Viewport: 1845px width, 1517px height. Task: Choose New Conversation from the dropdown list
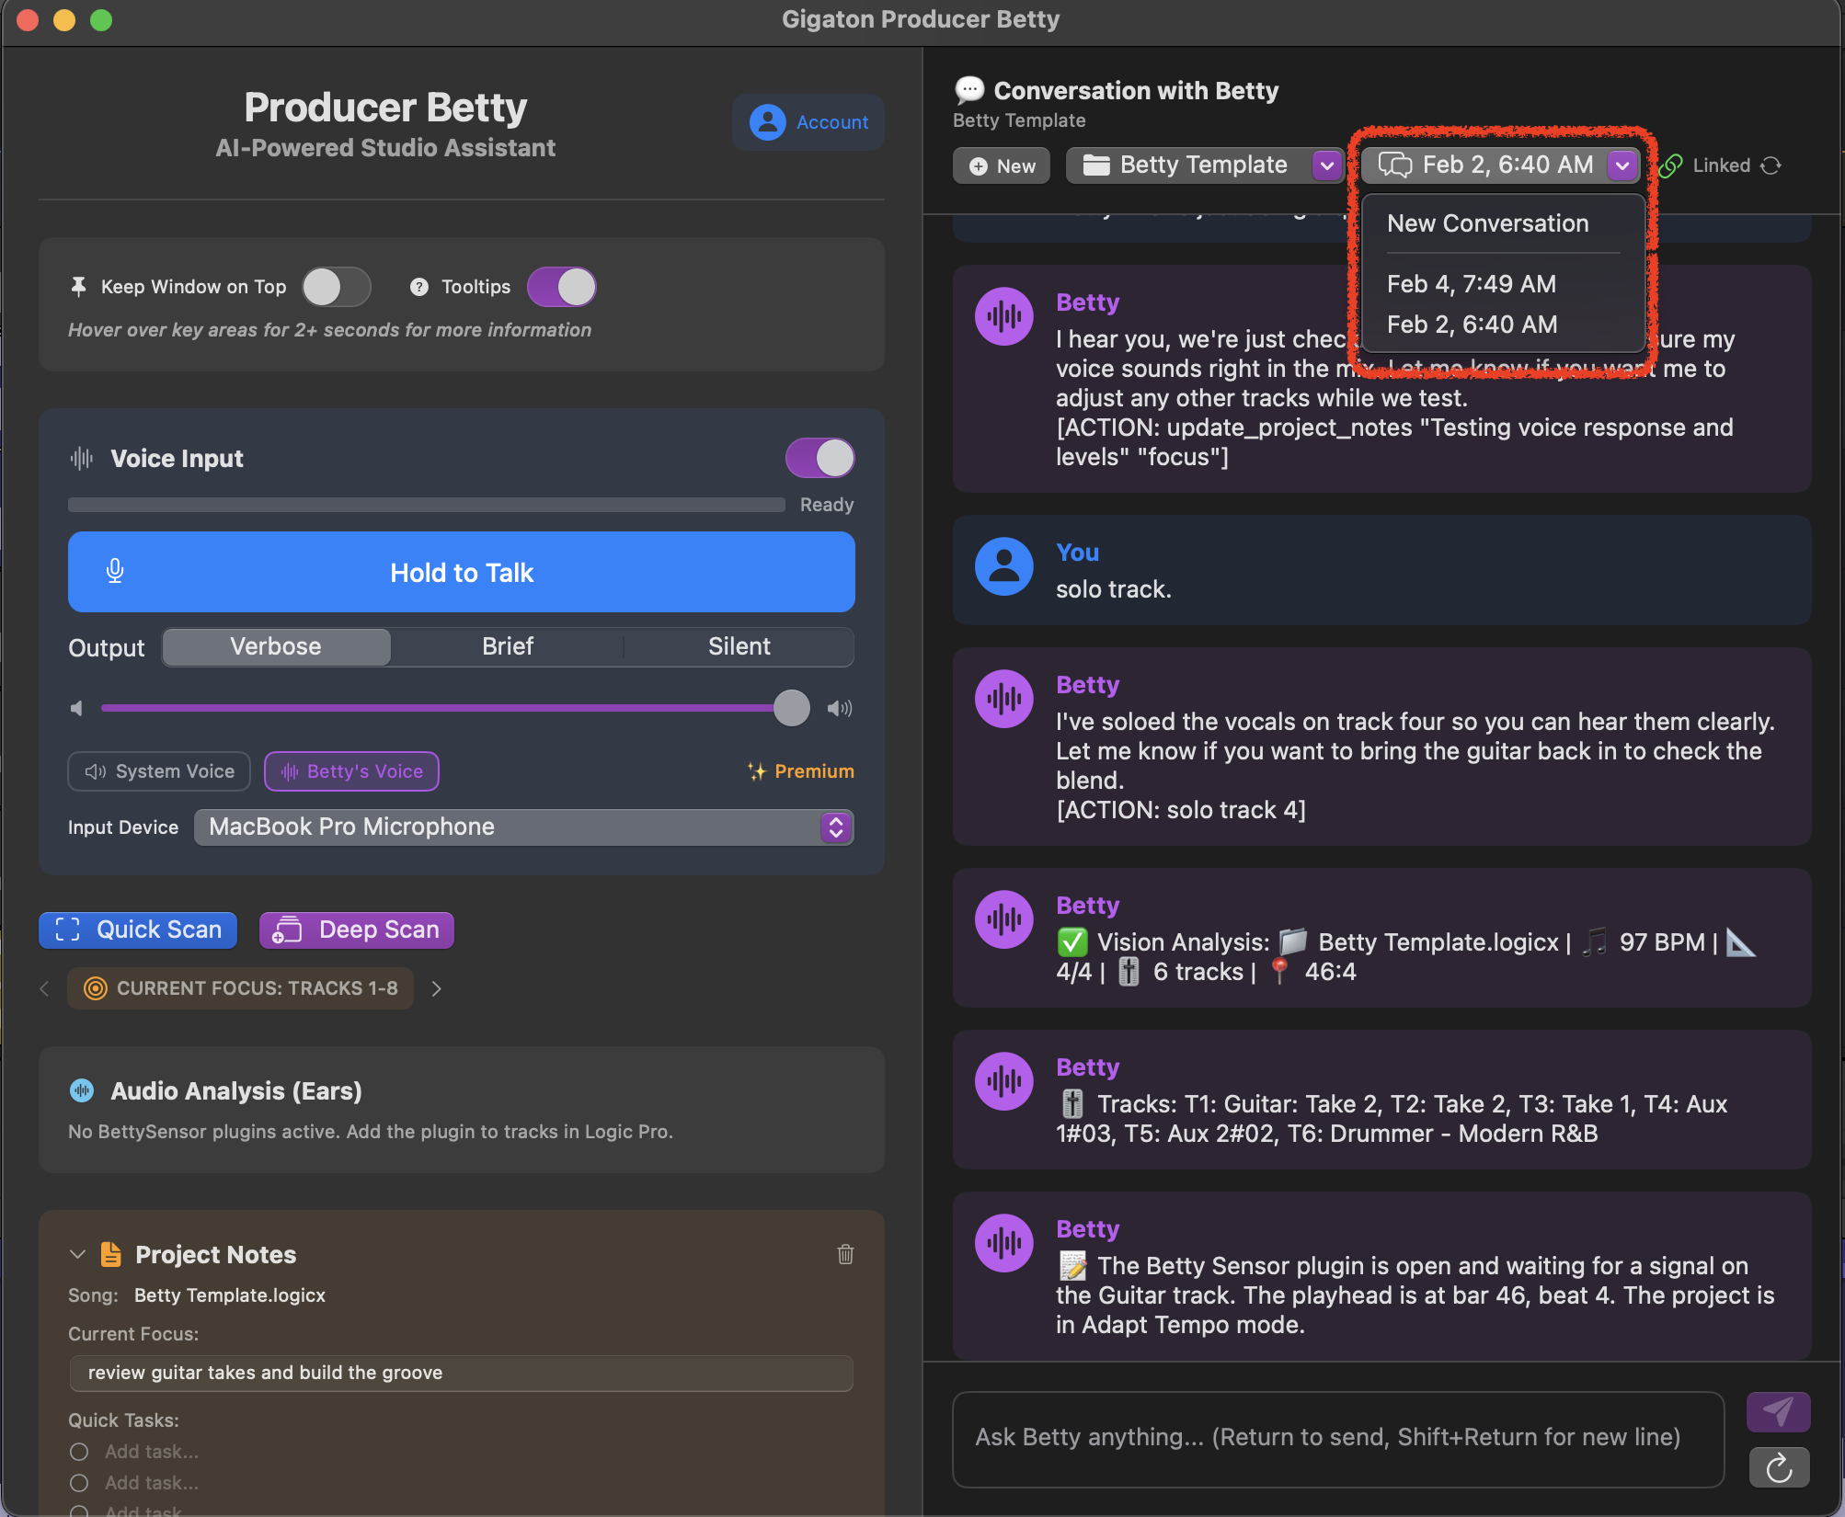[1487, 223]
